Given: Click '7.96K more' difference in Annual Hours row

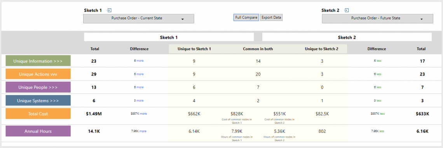Looking at the screenshot, I should pos(139,131).
